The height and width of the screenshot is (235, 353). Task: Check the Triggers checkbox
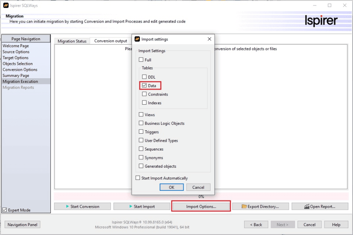[x=141, y=132]
